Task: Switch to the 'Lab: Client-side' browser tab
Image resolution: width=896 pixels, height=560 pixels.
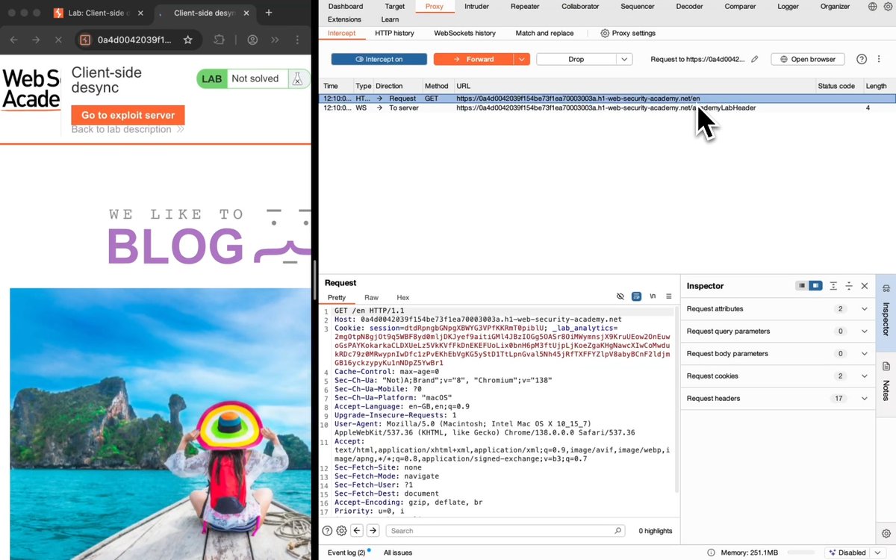Action: tap(97, 13)
